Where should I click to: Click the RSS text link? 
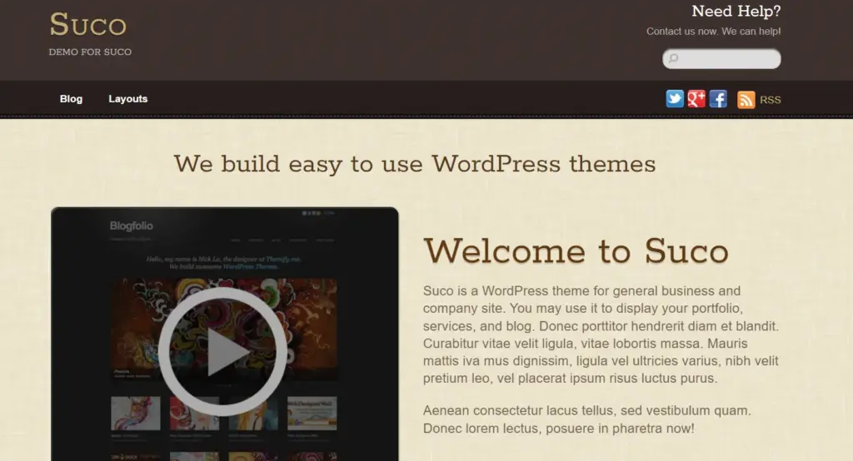pos(771,100)
